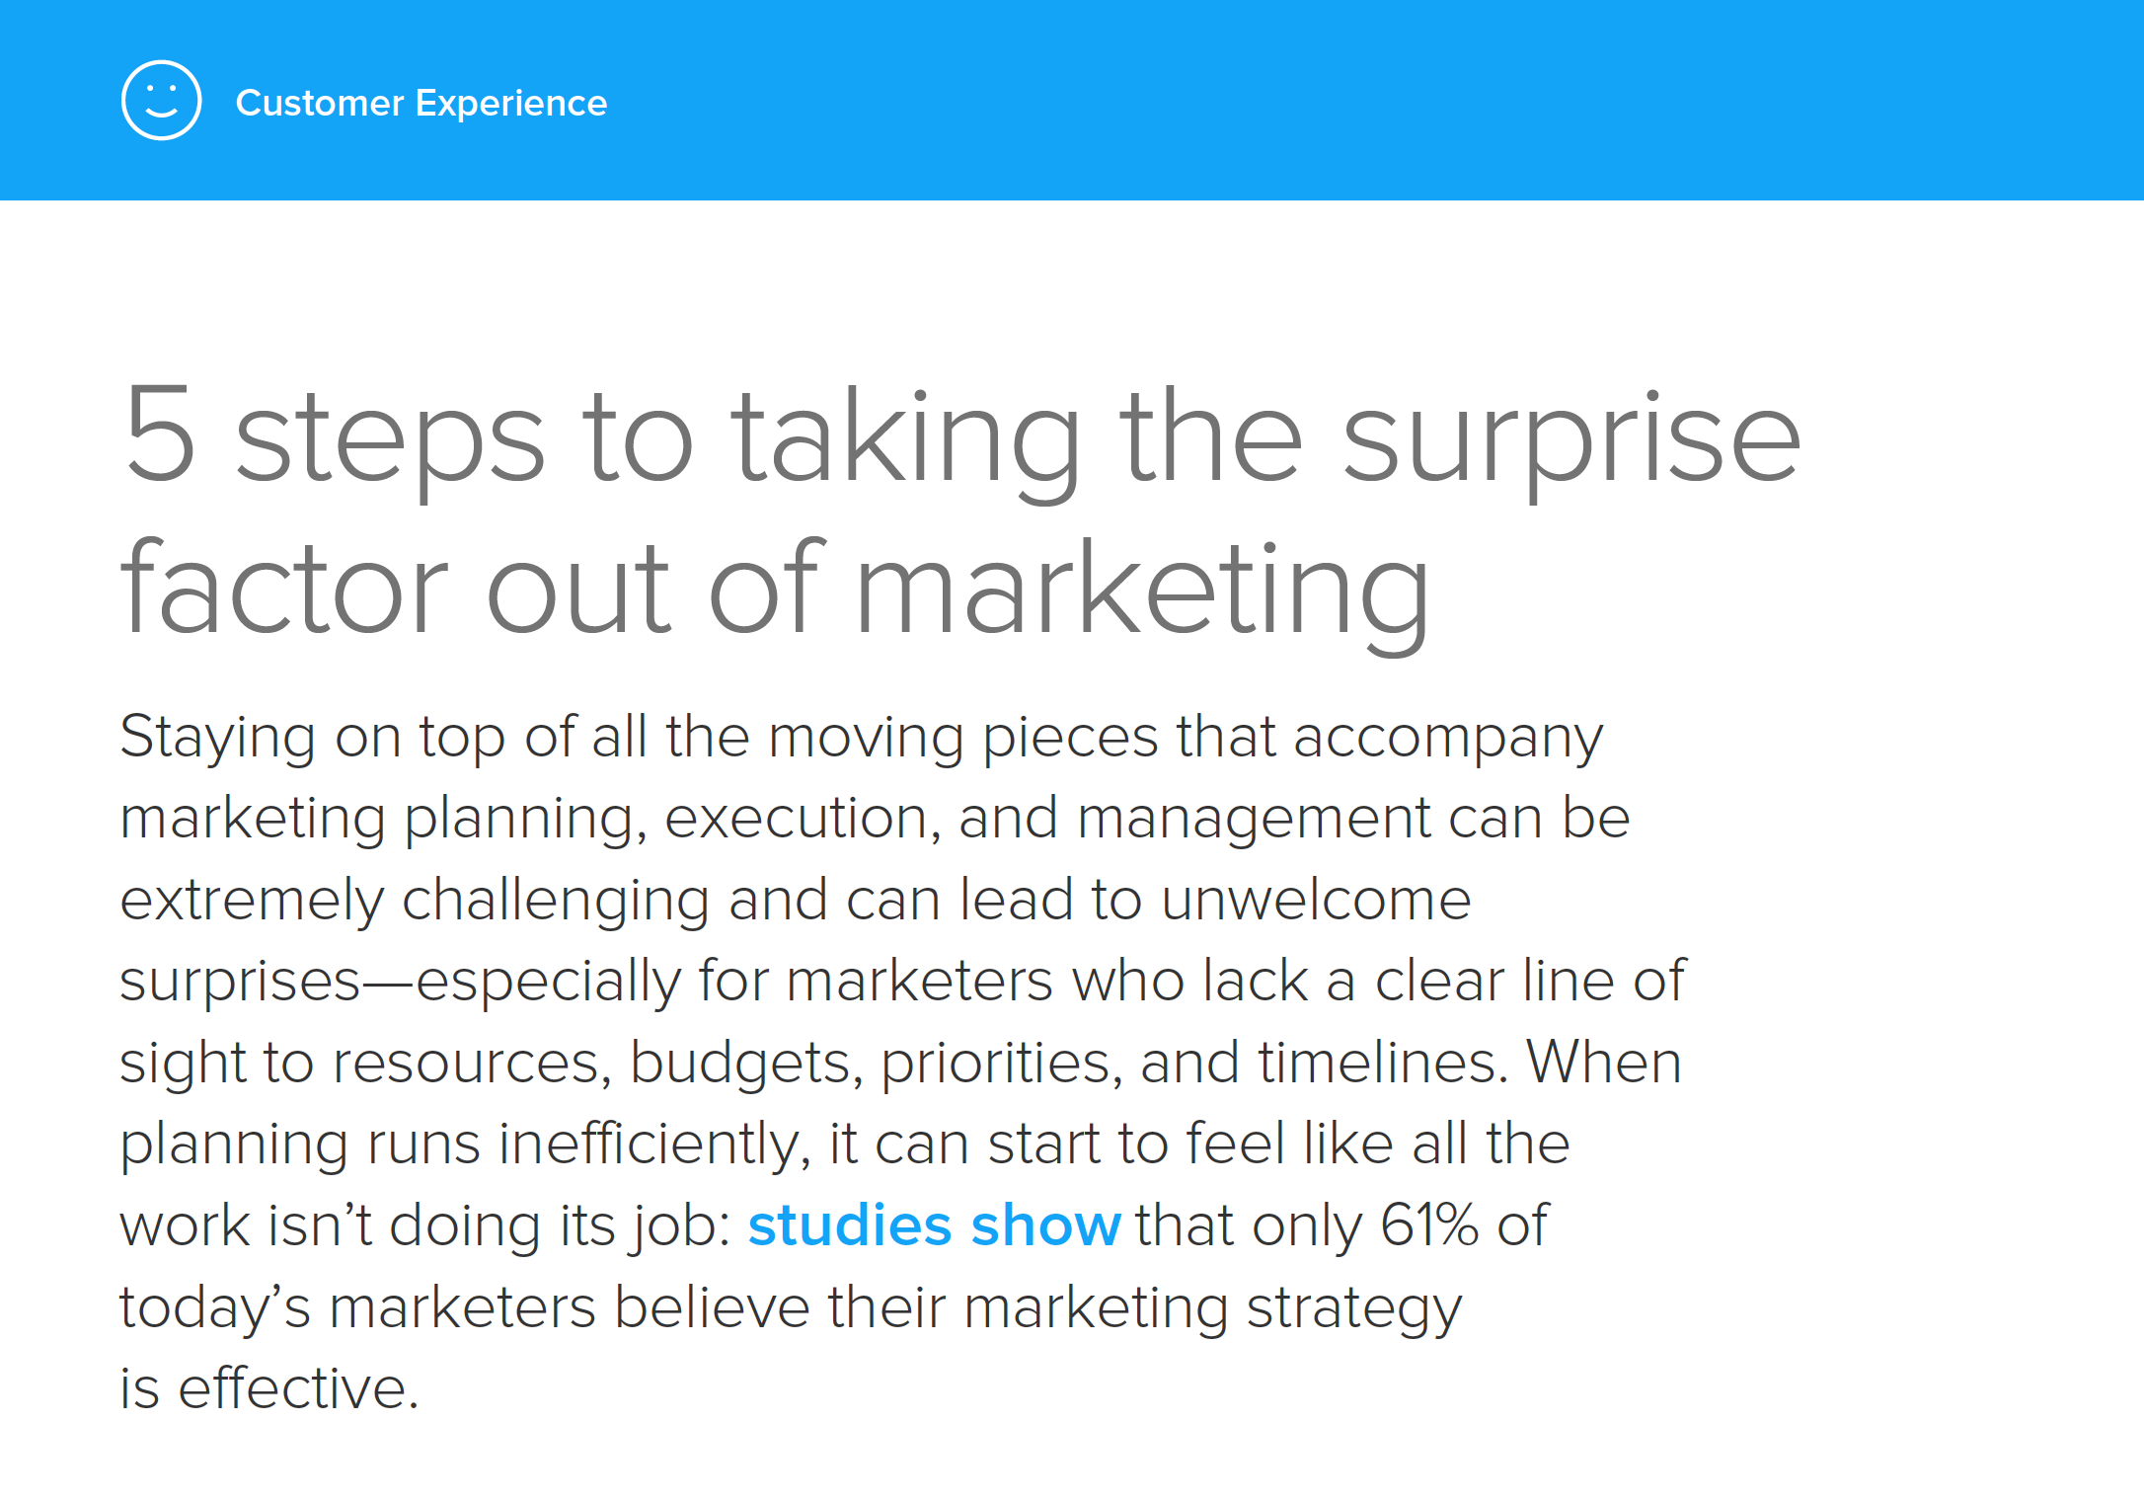Click the empty blue banner right of title
This screenshot has height=1501, width=2144.
[1372, 101]
